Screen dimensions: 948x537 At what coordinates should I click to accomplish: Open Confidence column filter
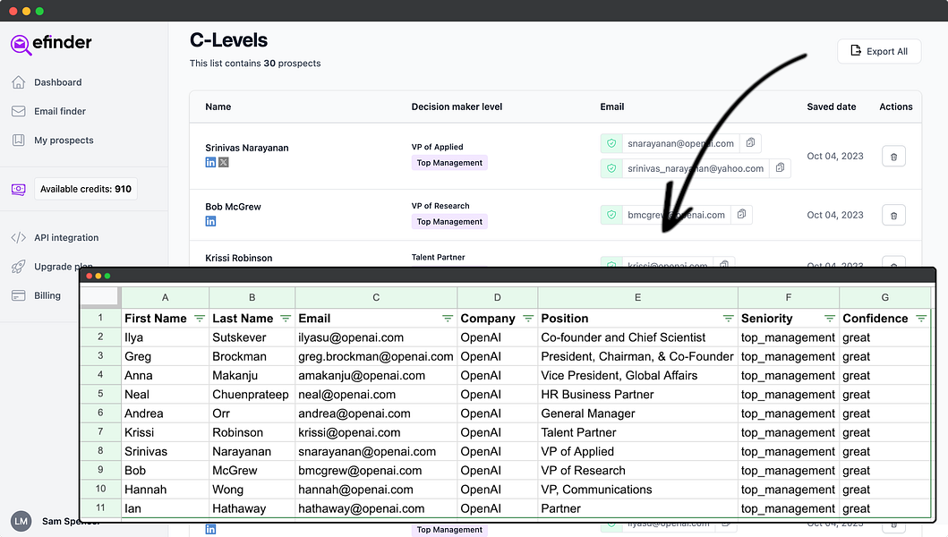pyautogui.click(x=921, y=319)
